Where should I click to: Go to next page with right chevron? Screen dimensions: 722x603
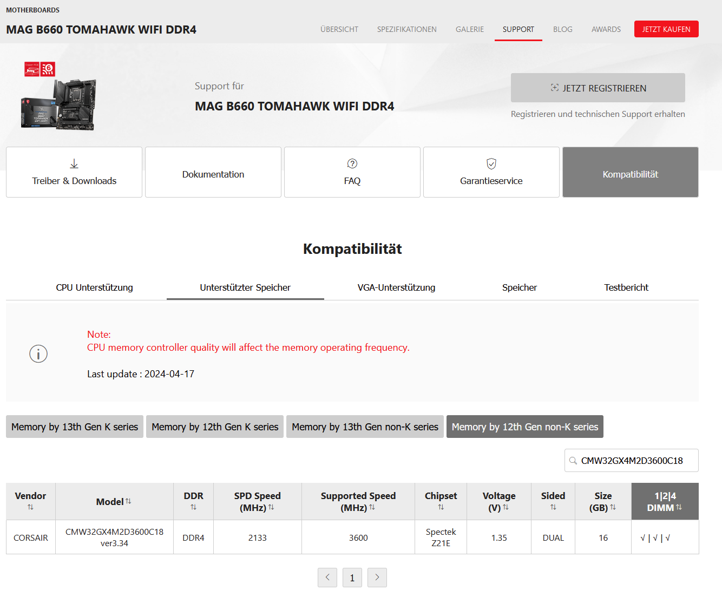(x=377, y=578)
